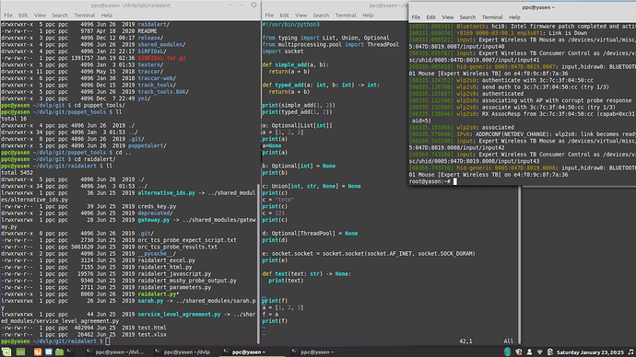Open the green file manager folder icon
The image size is (636, 357).
point(59,352)
